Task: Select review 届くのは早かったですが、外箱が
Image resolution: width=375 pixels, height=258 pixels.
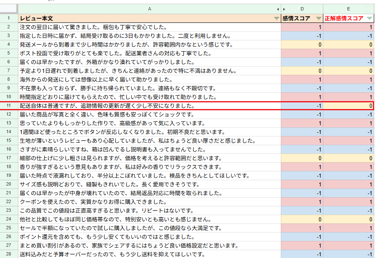Action: [x=150, y=62]
